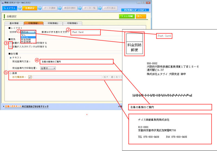Click the 次へ button
The width and height of the screenshot is (217, 151).
(141, 16)
